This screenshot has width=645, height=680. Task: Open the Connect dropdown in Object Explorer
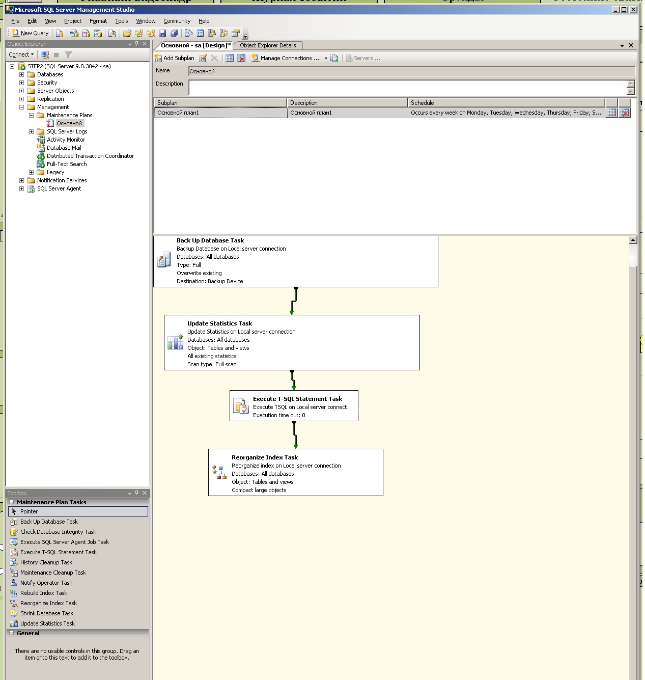[21, 55]
